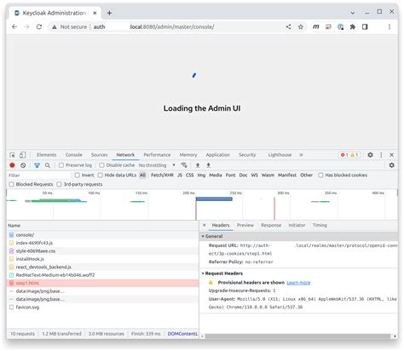Screen dimensions: 404x351
Task: Close the DevTools panel
Action: 392,155
